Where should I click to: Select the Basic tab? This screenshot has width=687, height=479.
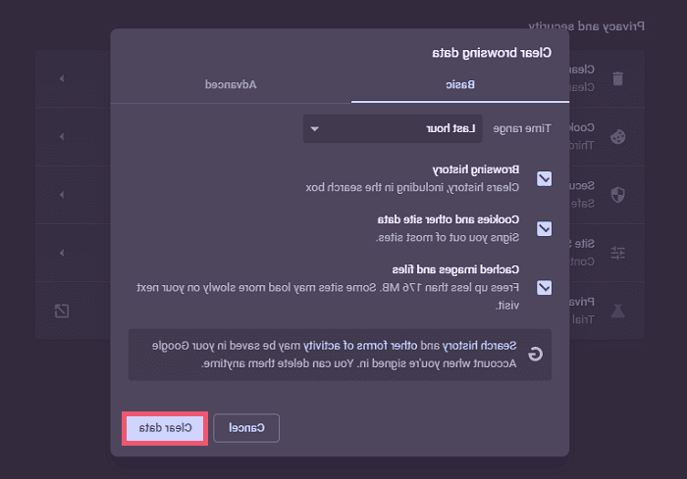point(460,84)
